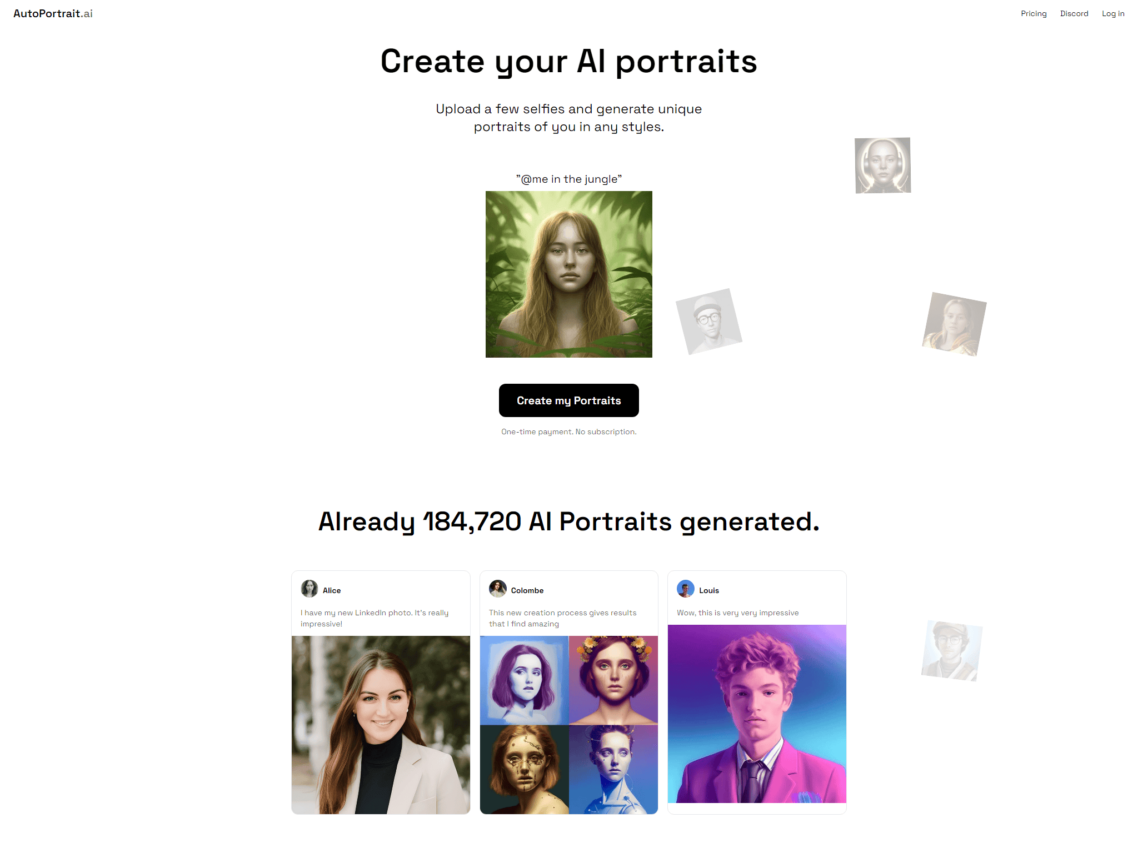Viewport: 1138px width, 853px height.
Task: Click the faded man with cap thumbnail
Action: pyautogui.click(x=952, y=651)
